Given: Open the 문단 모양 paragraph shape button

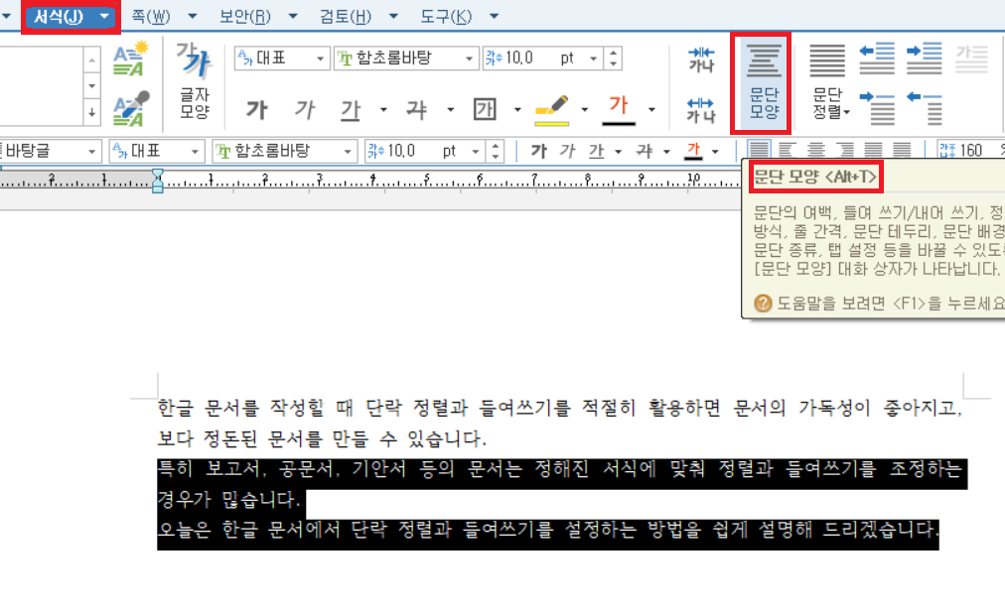Looking at the screenshot, I should [x=764, y=82].
